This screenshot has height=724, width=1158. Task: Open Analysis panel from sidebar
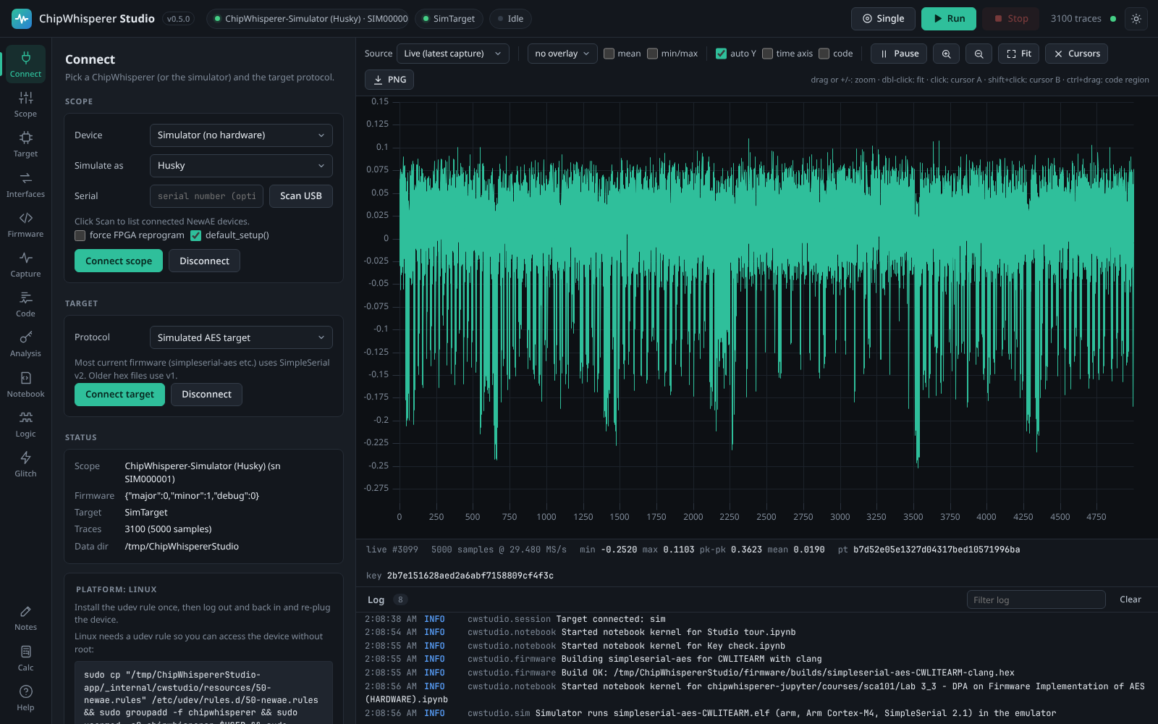point(25,344)
